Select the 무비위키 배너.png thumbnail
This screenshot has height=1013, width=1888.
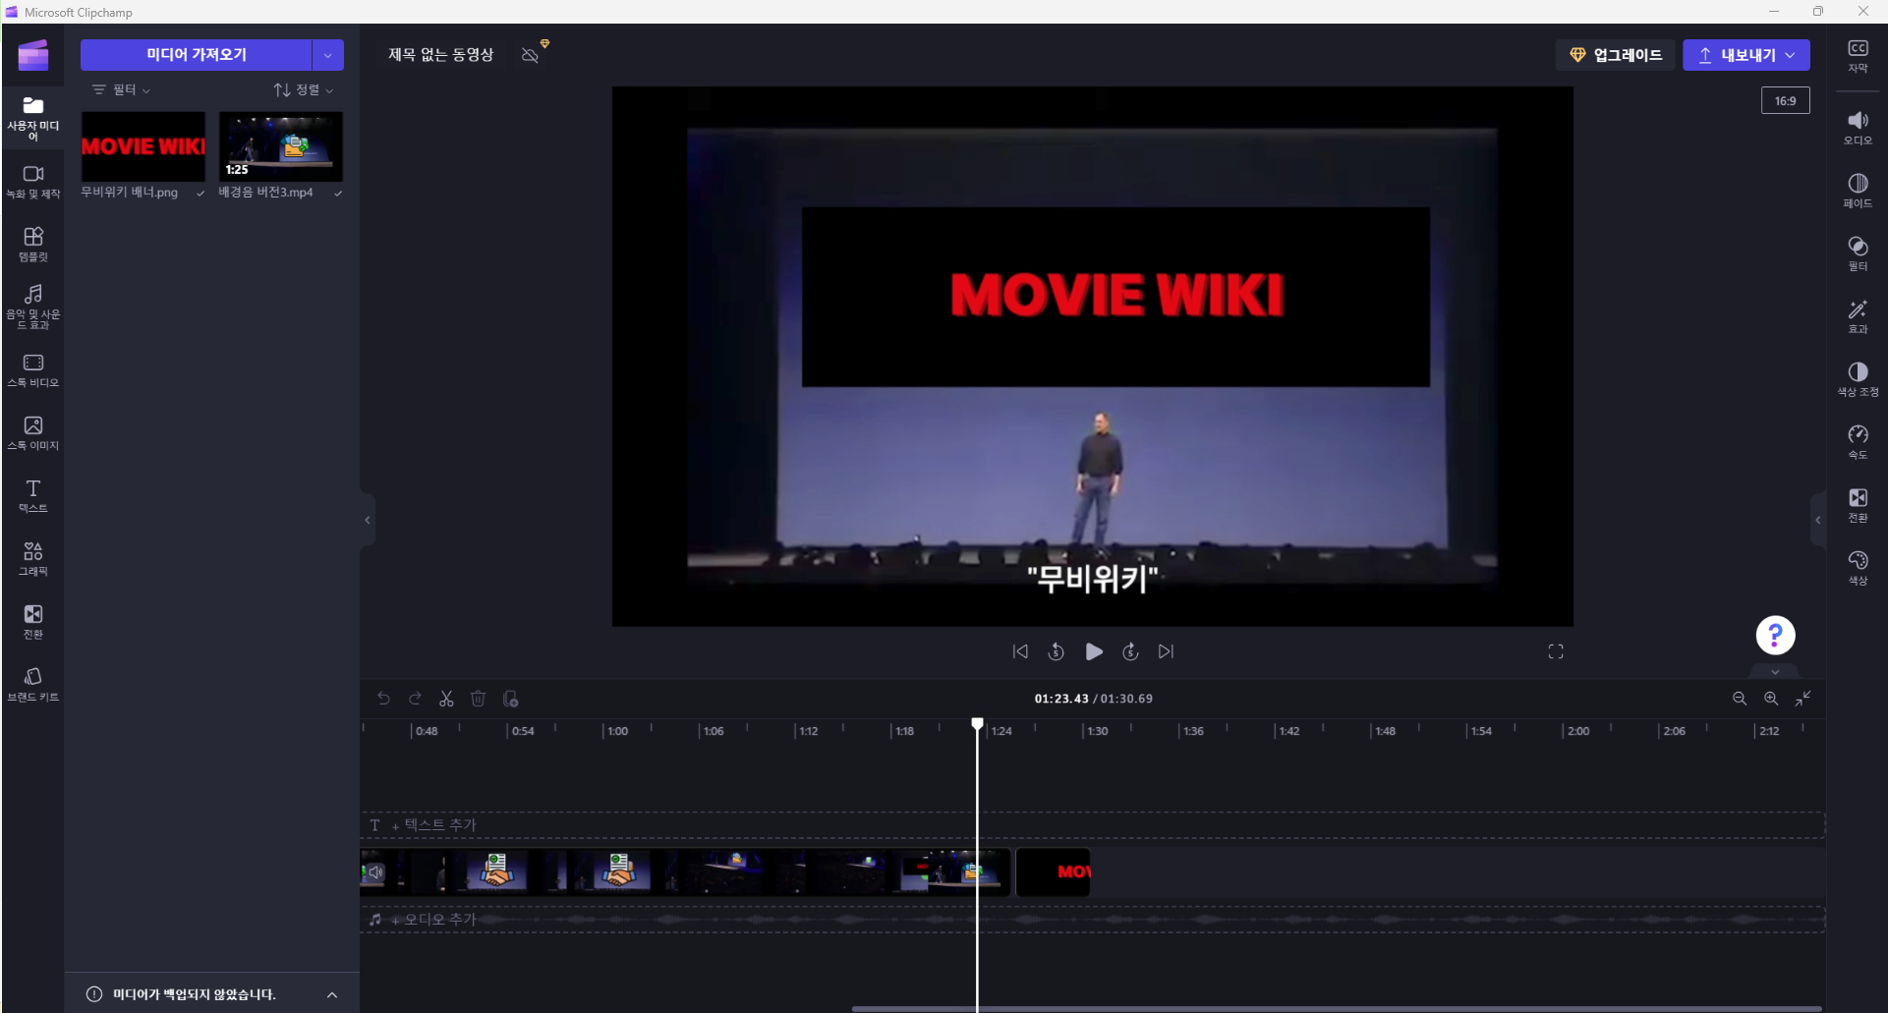point(143,146)
